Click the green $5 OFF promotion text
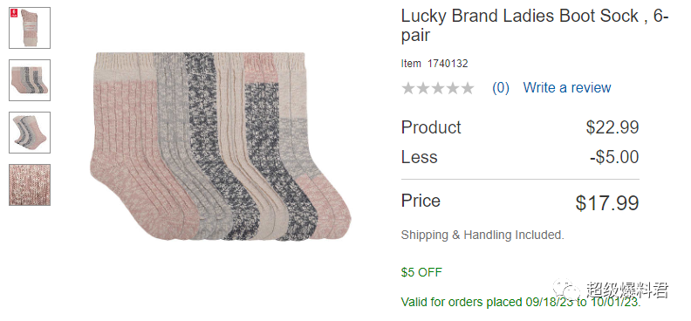 click(x=421, y=272)
